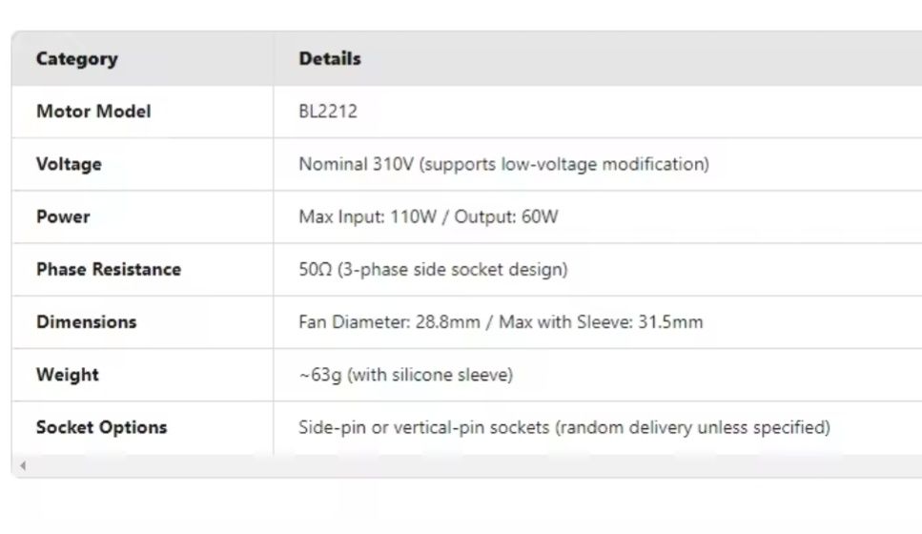Click the Details column header
This screenshot has width=922, height=534.
330,59
